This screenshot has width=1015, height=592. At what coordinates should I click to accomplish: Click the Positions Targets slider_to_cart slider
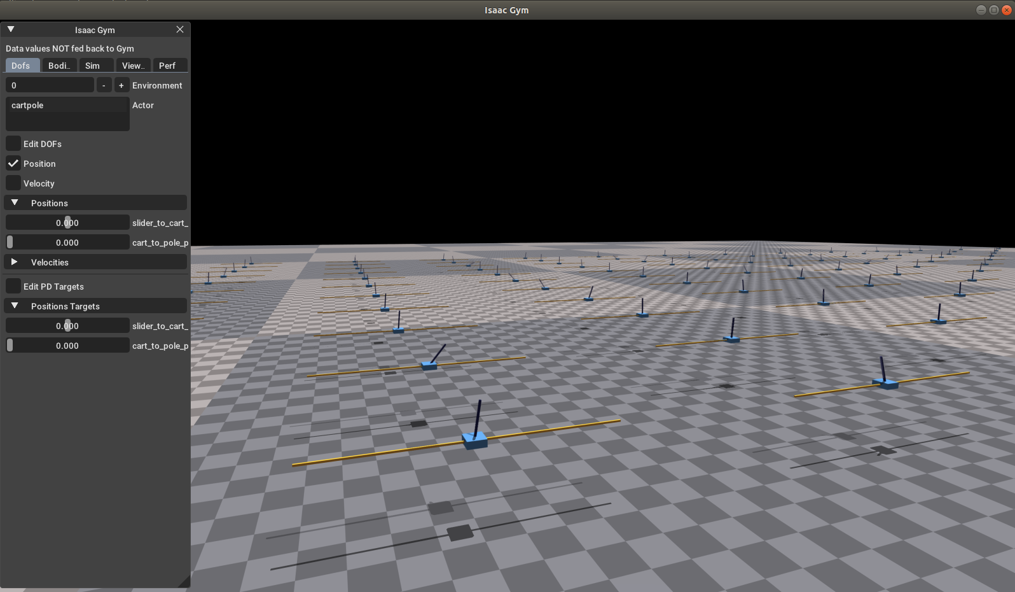click(67, 326)
